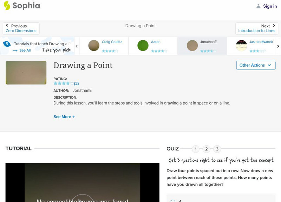Click quiz progress marker 2

[206, 149]
